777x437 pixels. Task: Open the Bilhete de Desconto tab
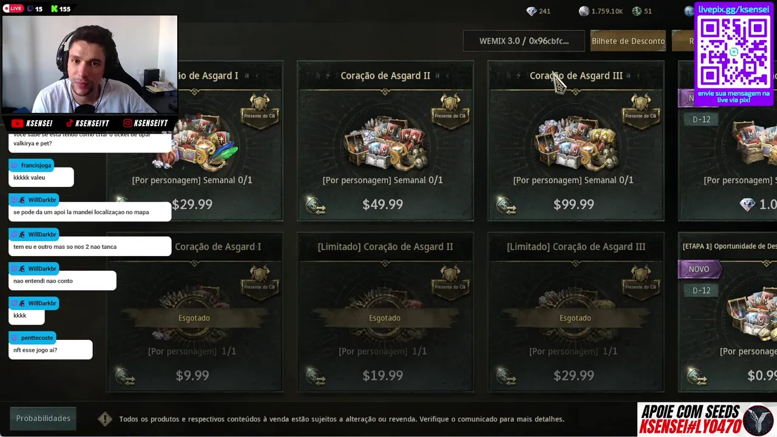coord(628,41)
